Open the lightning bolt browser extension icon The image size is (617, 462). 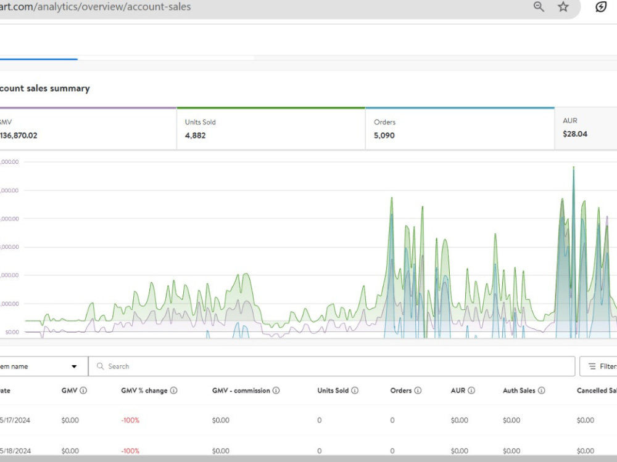600,7
